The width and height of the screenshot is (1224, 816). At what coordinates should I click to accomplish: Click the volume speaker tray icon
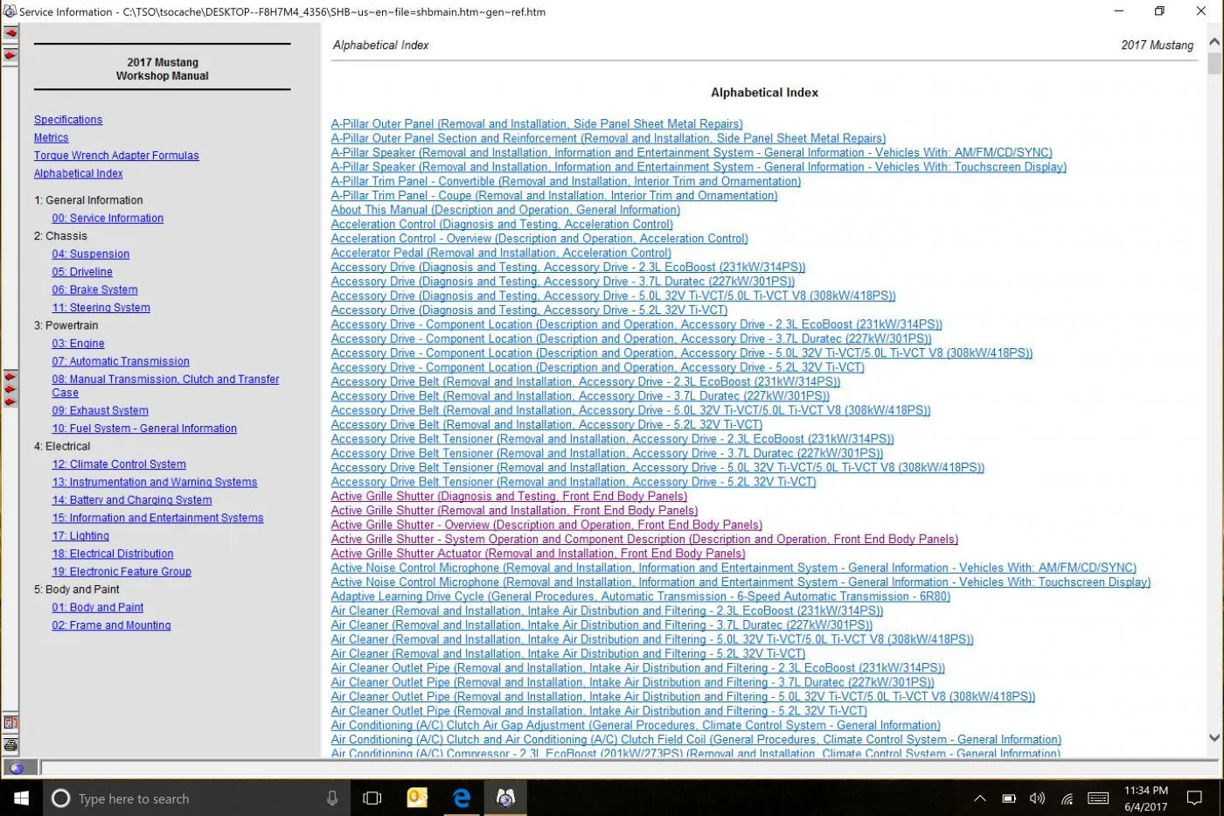[x=1037, y=798]
